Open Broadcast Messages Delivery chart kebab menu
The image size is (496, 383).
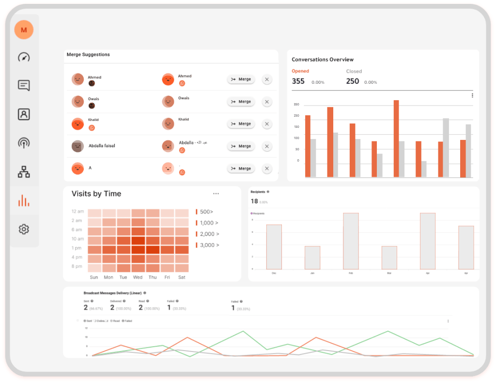click(448, 321)
